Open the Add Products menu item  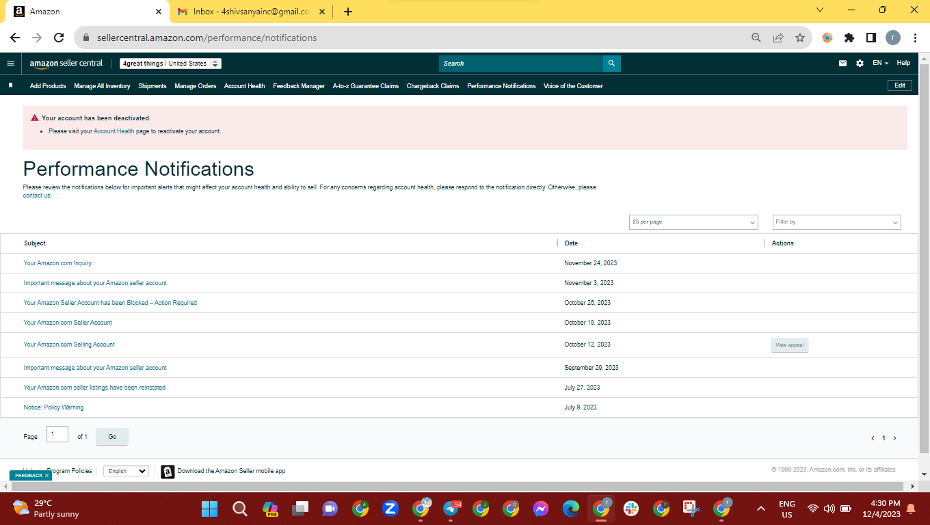pos(48,86)
